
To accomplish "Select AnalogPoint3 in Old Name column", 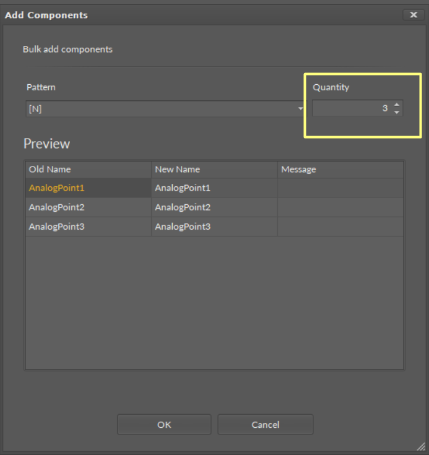I will 57,227.
